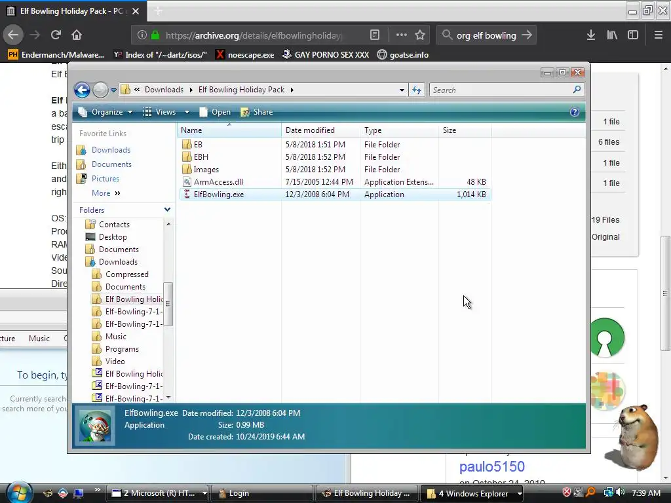
Task: Open Microsoft HTML taskbar group dropdown
Action: pyautogui.click(x=204, y=493)
